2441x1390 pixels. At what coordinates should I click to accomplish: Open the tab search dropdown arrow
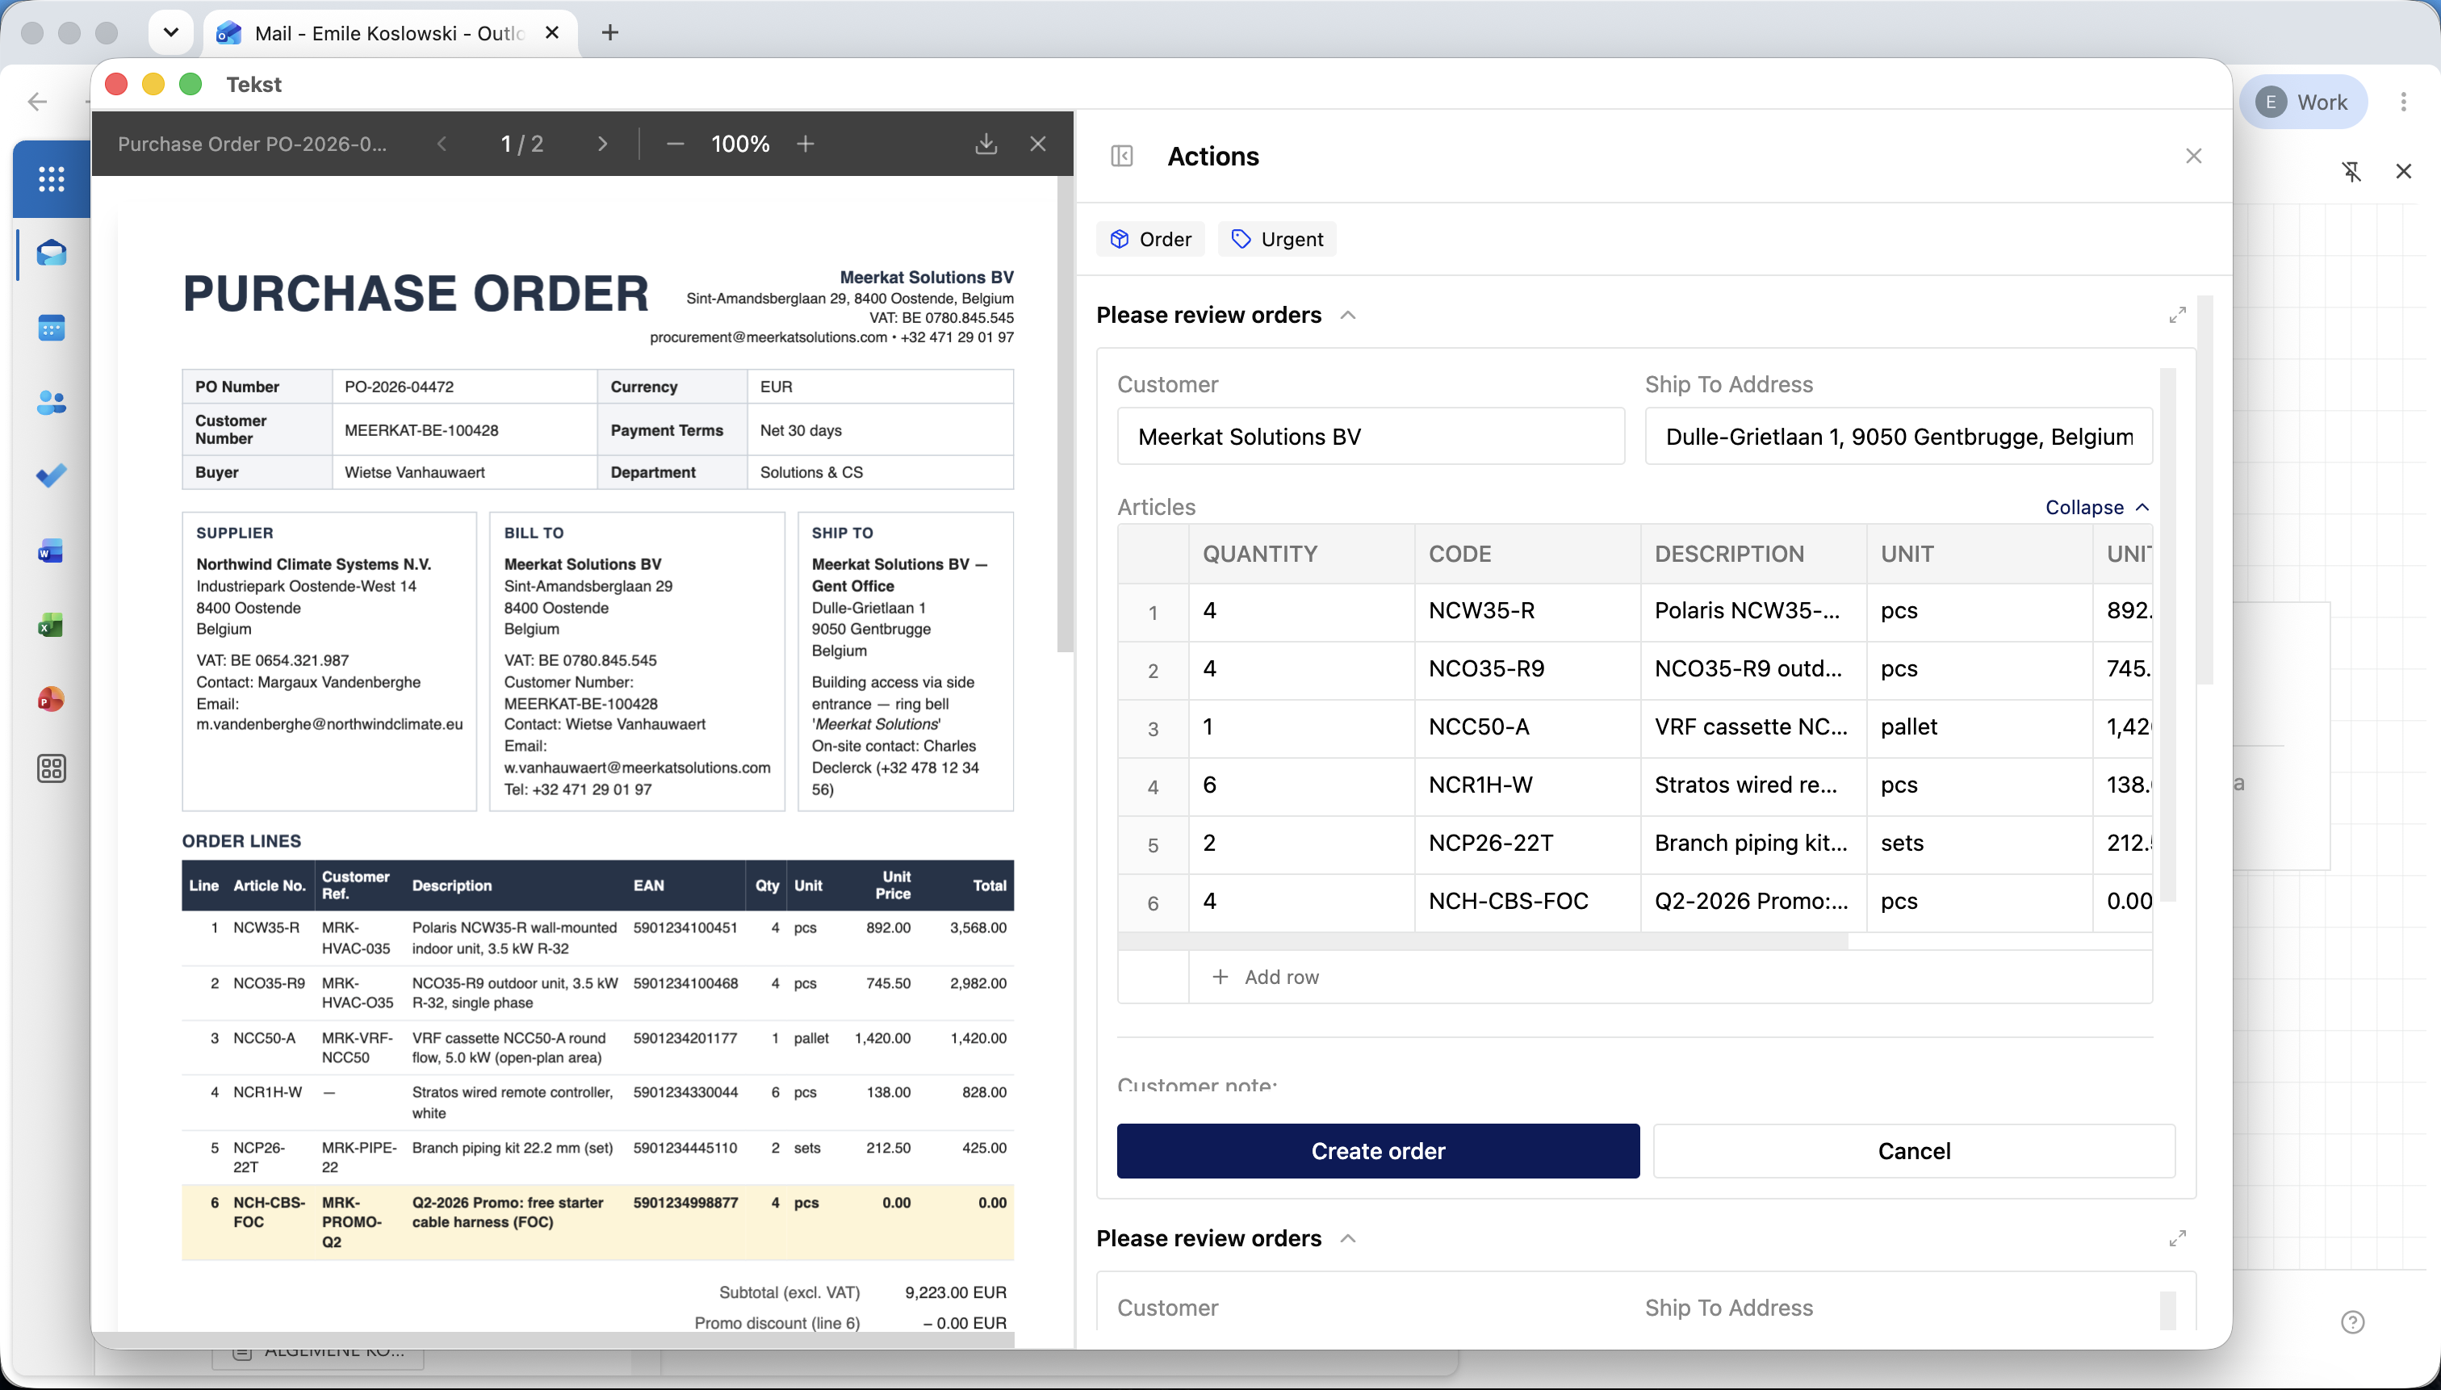(x=171, y=32)
